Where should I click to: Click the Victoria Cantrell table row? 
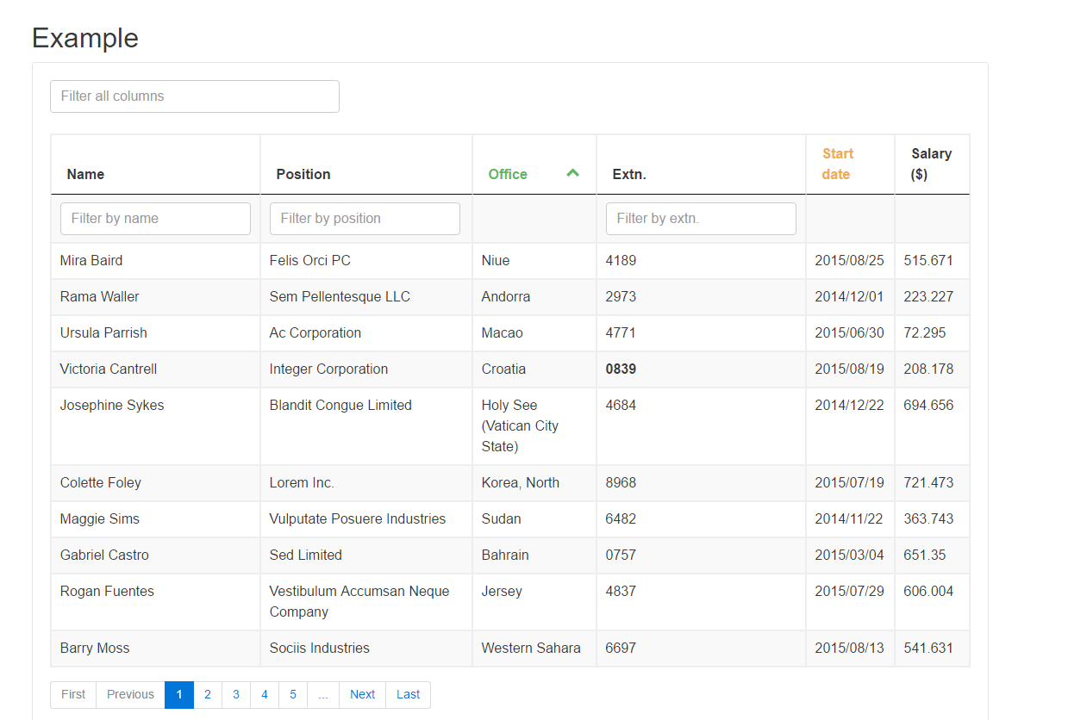[x=109, y=369]
